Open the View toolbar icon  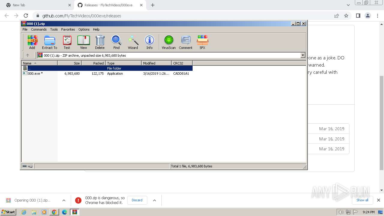[83, 42]
